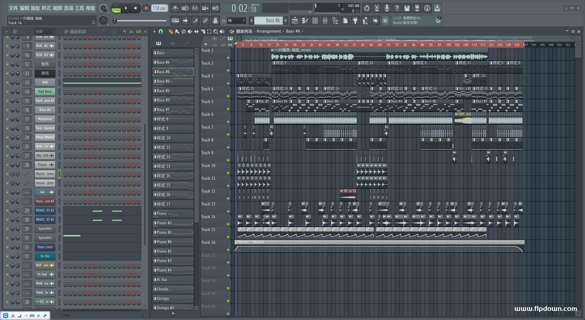
Task: Toggle the PAT/SONG mode switch
Action: [x=116, y=8]
